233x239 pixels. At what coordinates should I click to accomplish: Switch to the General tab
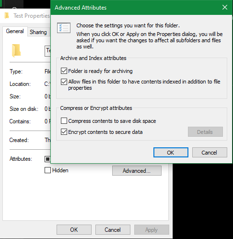15,31
